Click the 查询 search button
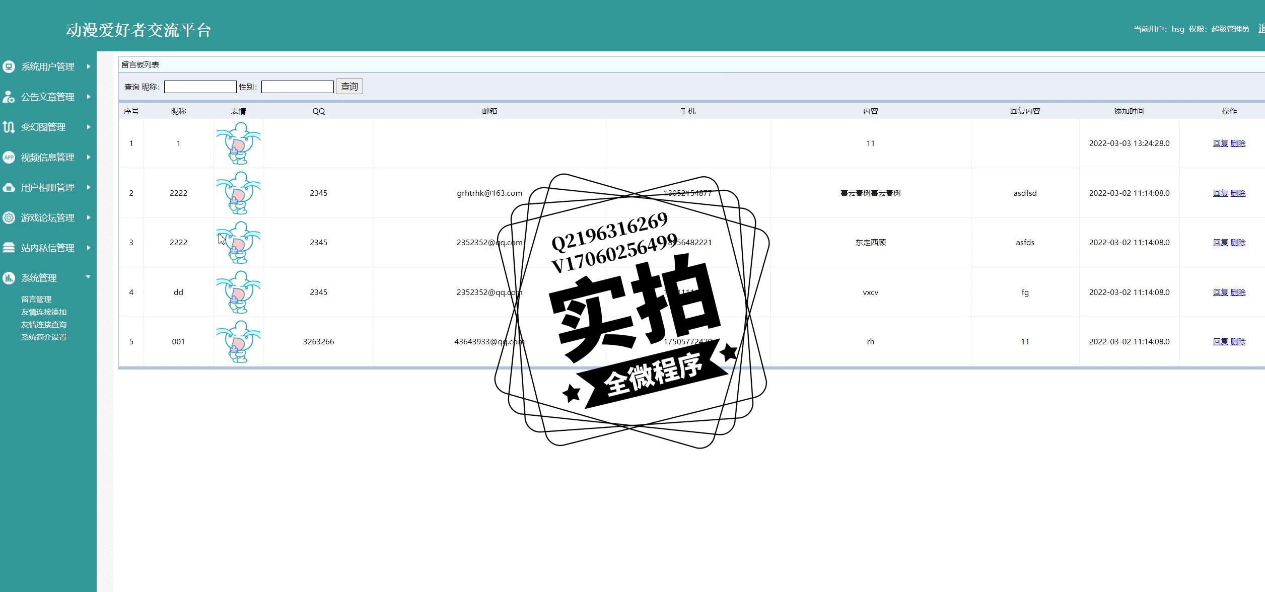Screen dimensions: 1265x592 (349, 87)
